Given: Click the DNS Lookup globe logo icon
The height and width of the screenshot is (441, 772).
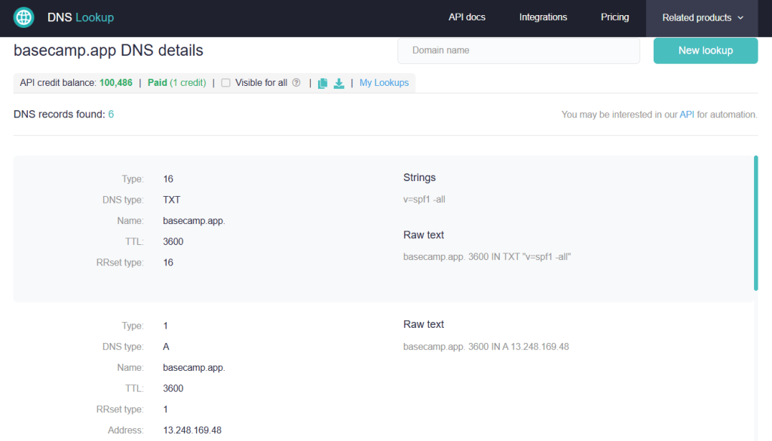Looking at the screenshot, I should 23,17.
